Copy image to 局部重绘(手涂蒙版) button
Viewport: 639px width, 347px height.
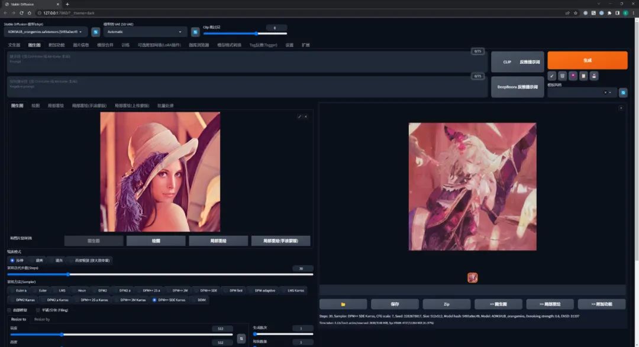281,241
